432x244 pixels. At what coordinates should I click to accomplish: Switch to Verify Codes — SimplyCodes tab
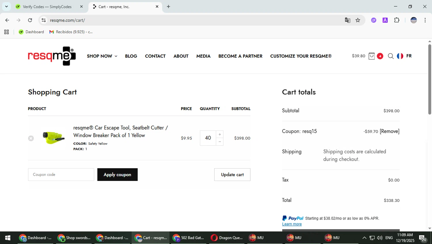click(47, 7)
